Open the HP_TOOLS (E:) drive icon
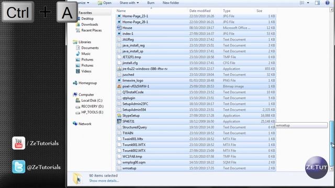 [78, 112]
